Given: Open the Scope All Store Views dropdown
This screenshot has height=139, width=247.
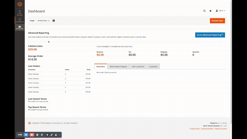Looking at the screenshot, I should (43, 21).
